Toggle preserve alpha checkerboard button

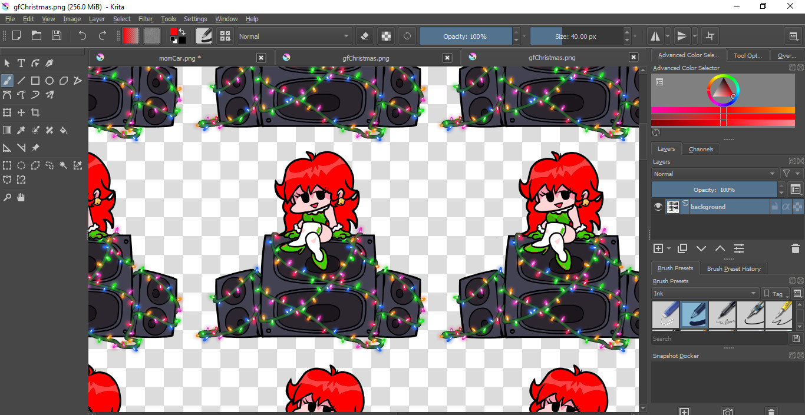(385, 36)
